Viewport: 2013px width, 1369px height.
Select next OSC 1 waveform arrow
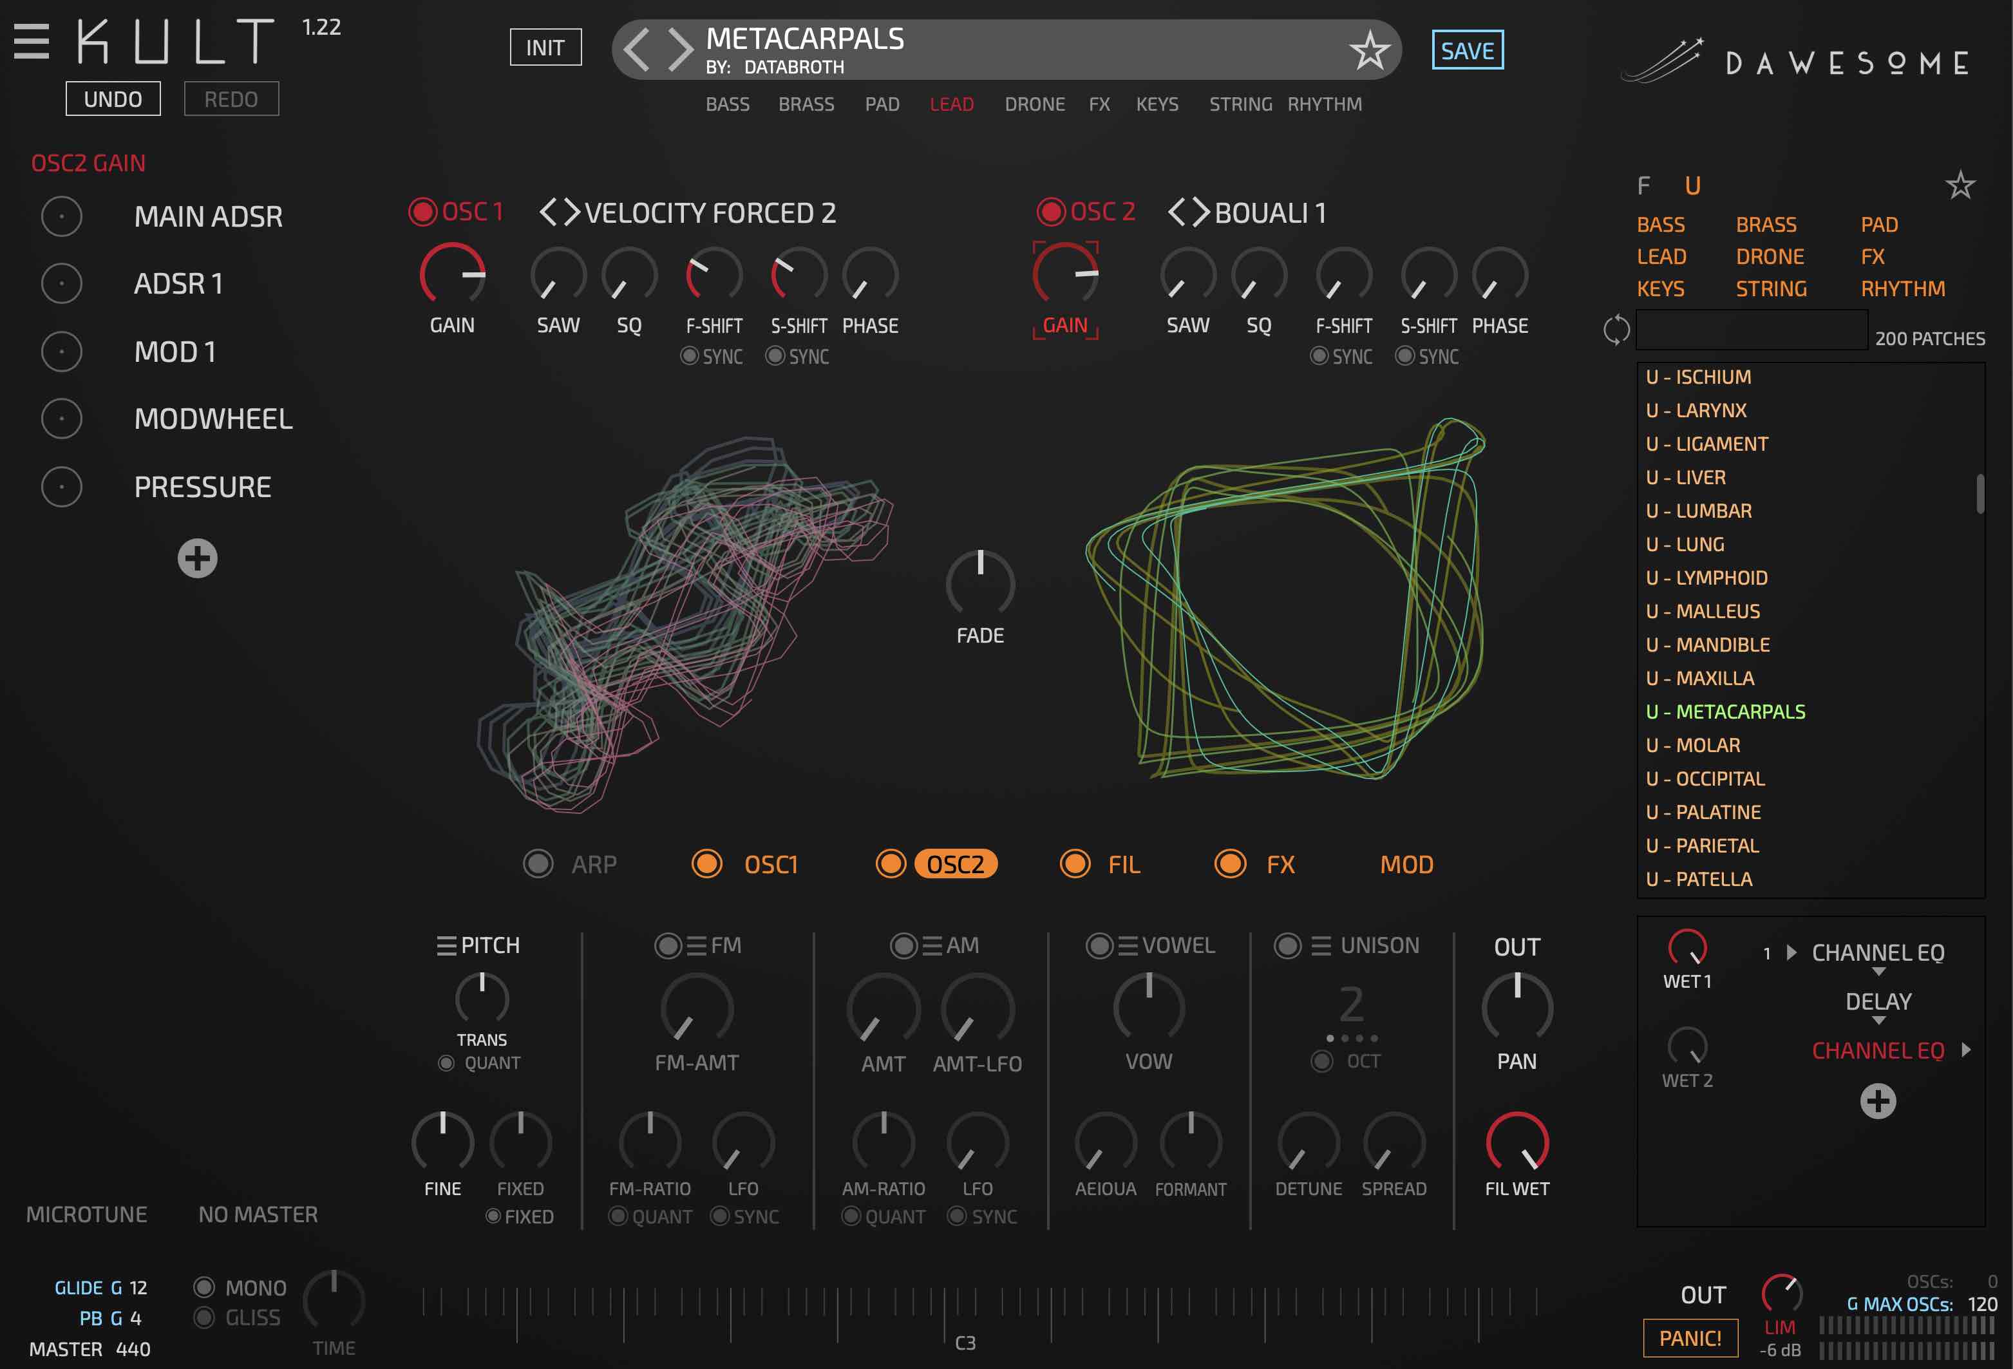(572, 212)
